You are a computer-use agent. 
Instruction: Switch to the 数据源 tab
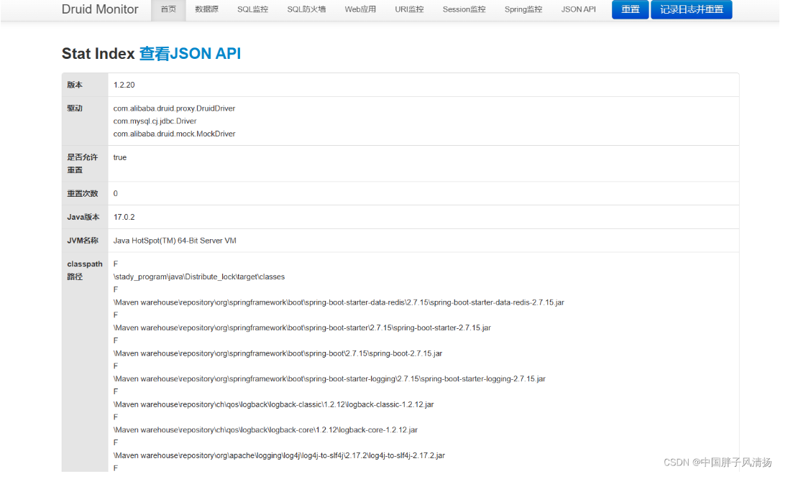coord(206,9)
